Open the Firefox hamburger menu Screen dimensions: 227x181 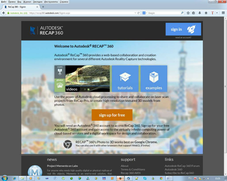223,13
